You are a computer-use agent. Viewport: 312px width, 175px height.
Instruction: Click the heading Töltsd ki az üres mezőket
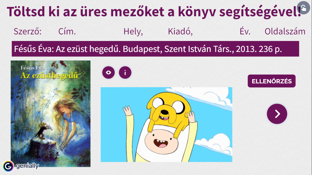point(154,12)
